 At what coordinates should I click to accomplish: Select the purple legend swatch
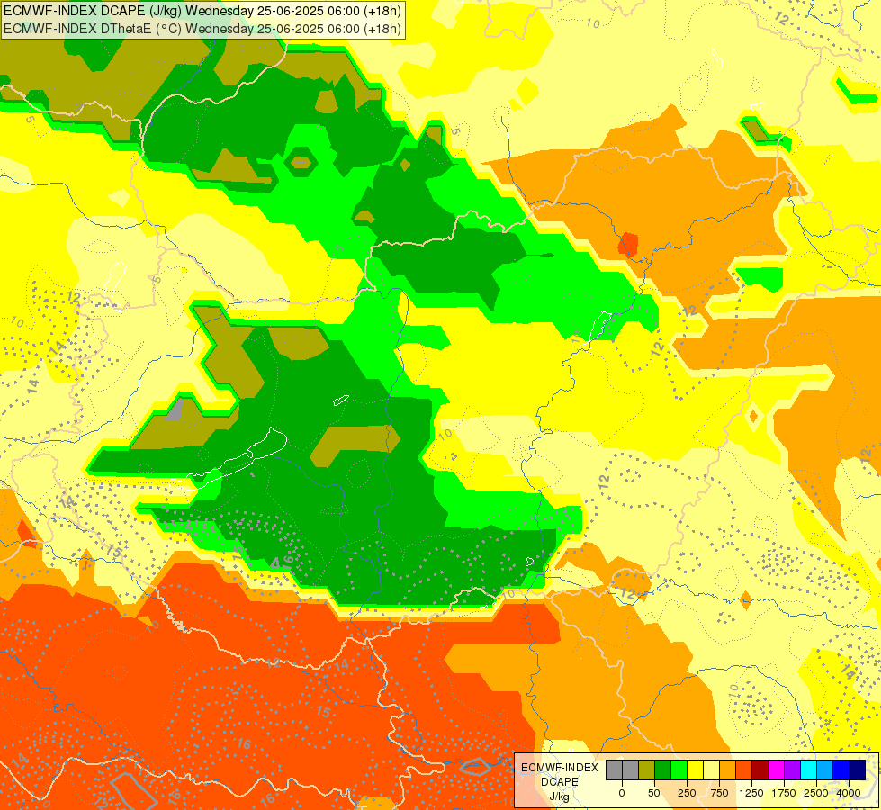tap(793, 770)
